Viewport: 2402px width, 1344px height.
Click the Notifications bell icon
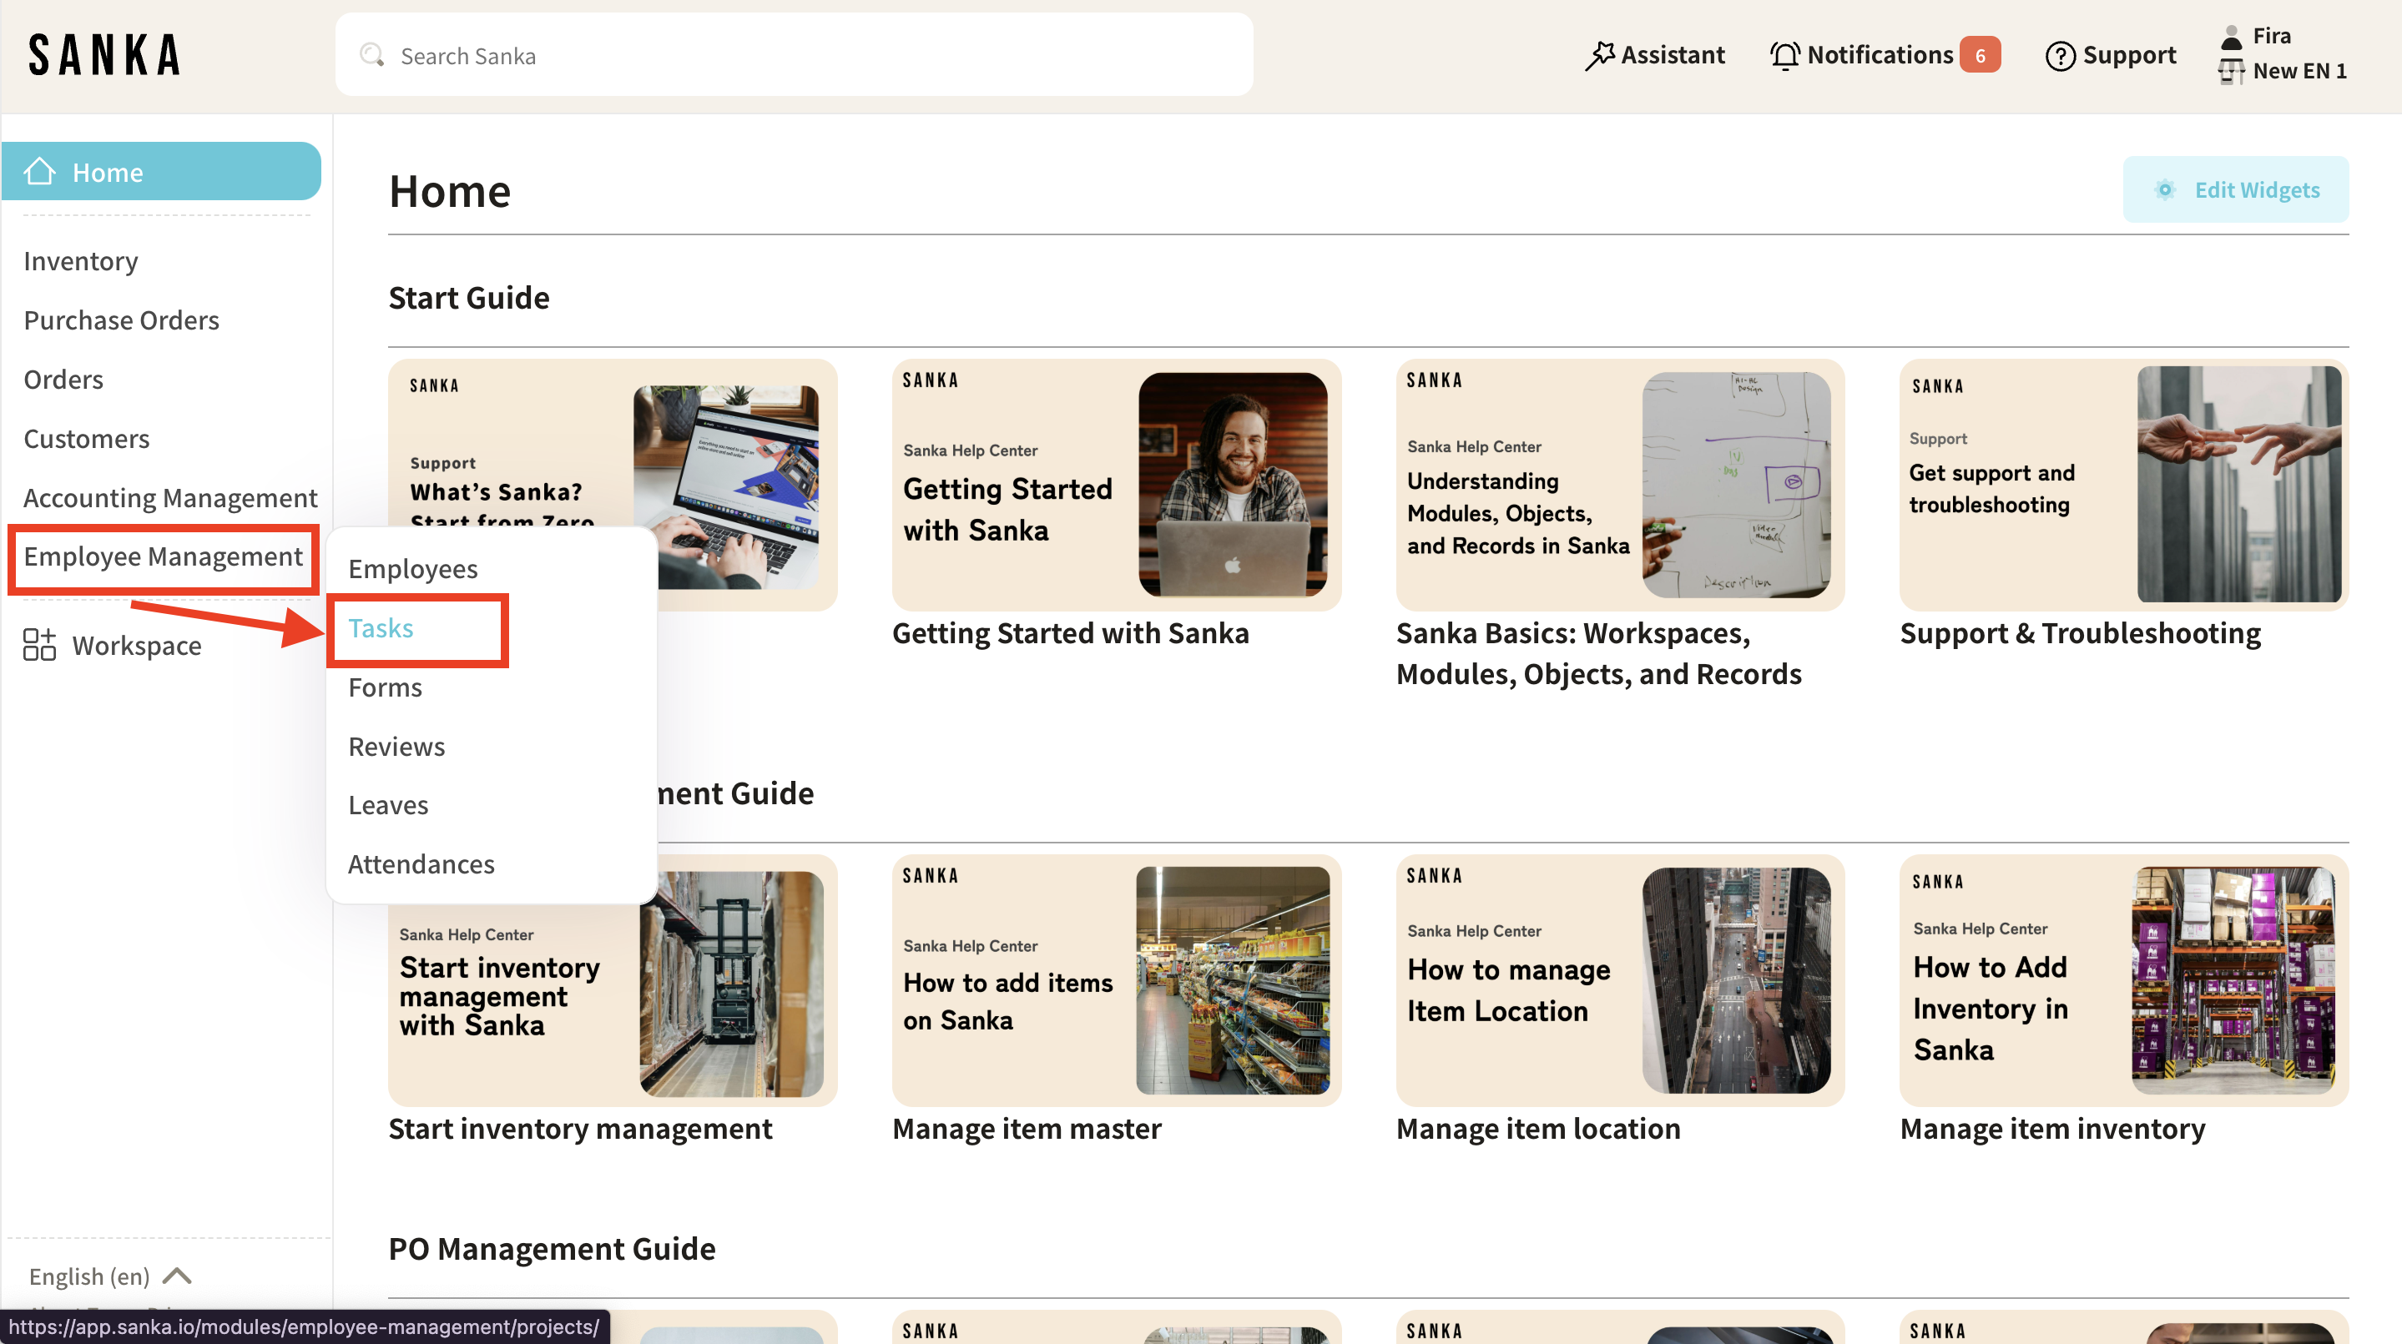pyautogui.click(x=1784, y=55)
